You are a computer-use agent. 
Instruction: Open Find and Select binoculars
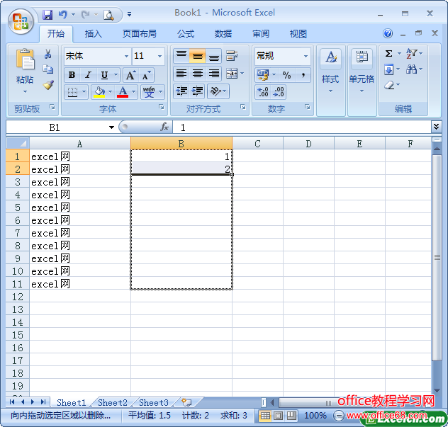[411, 69]
